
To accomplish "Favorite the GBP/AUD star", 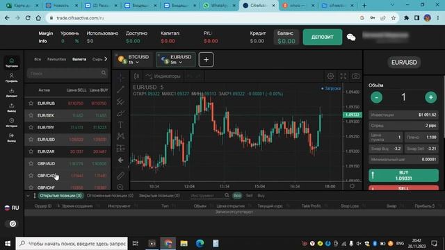I will coord(31,164).
